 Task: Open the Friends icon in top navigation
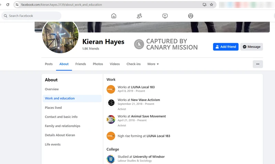pos(139,16)
